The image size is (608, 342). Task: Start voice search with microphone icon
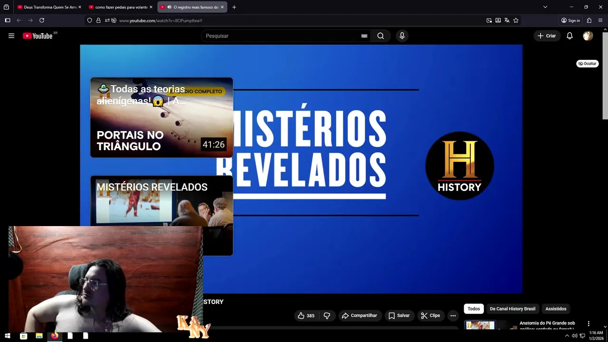click(x=402, y=36)
